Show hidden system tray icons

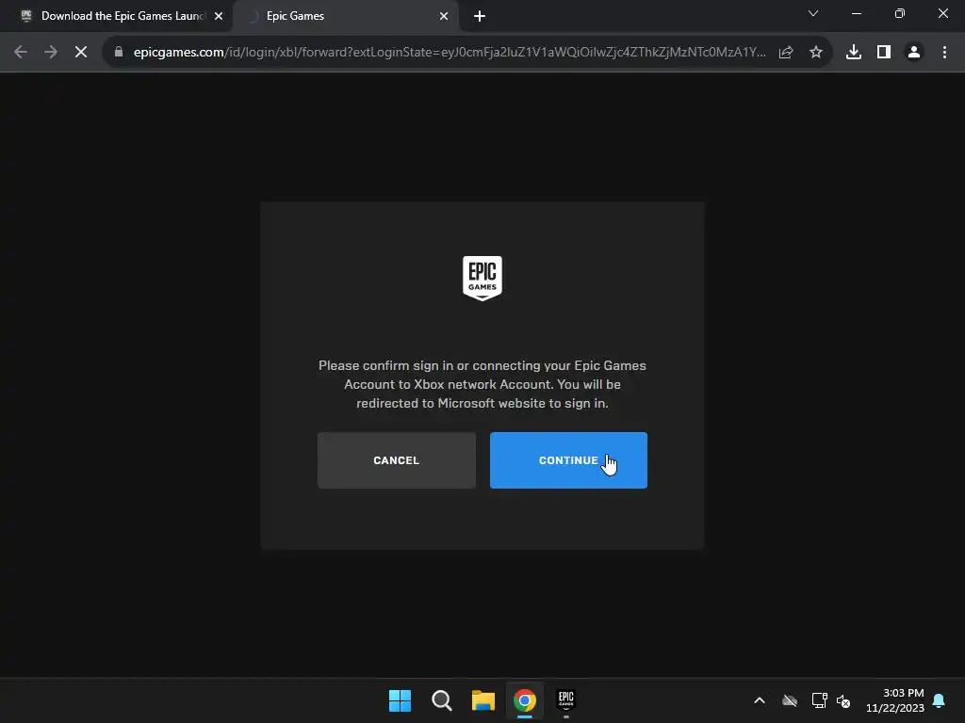[x=760, y=700]
